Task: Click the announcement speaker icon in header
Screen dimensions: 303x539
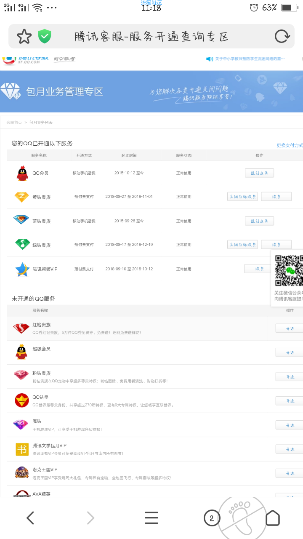Action: pyautogui.click(x=209, y=59)
